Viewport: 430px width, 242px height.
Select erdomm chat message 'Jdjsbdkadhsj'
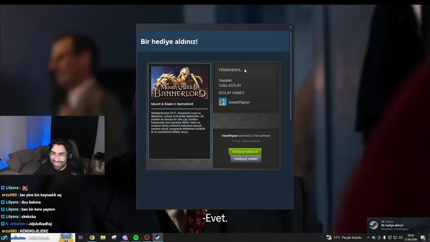click(40, 224)
